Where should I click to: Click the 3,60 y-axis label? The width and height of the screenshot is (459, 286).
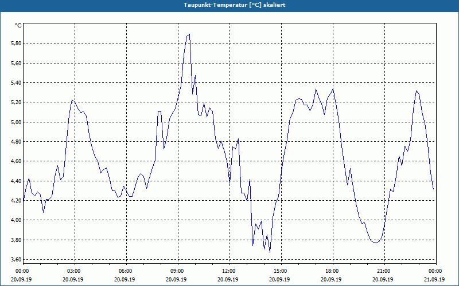click(x=16, y=260)
